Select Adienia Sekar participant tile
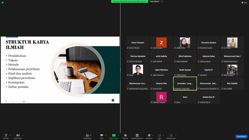Image resolution: width=249 pixels, height=140 pixels. (x=209, y=56)
